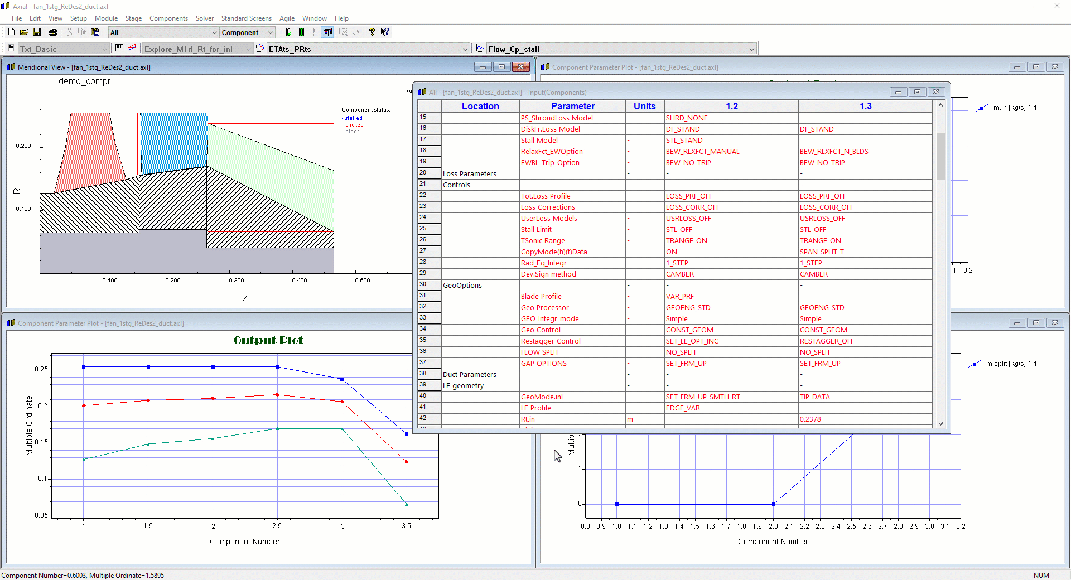Select the 'Stall Model' parameter row
This screenshot has width=1071, height=580.
(x=539, y=141)
